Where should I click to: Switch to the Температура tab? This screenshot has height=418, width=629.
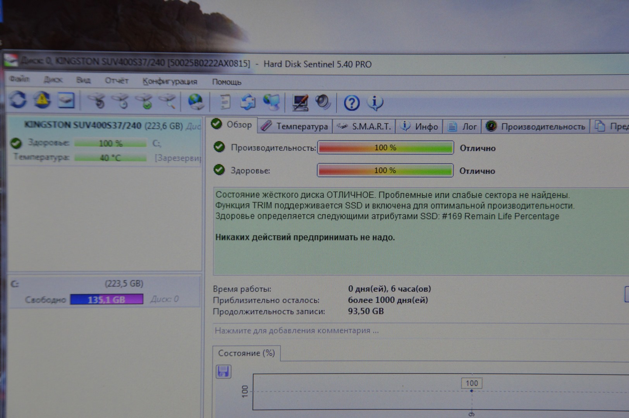coord(295,126)
